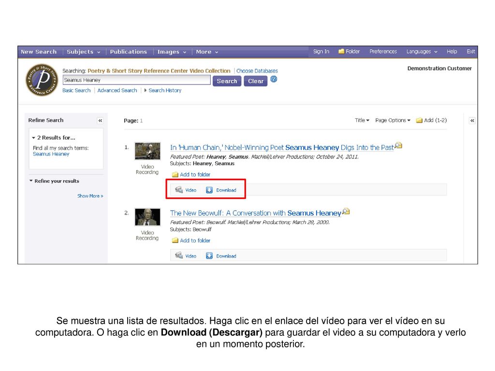Click the Choose Databases link

tap(257, 71)
